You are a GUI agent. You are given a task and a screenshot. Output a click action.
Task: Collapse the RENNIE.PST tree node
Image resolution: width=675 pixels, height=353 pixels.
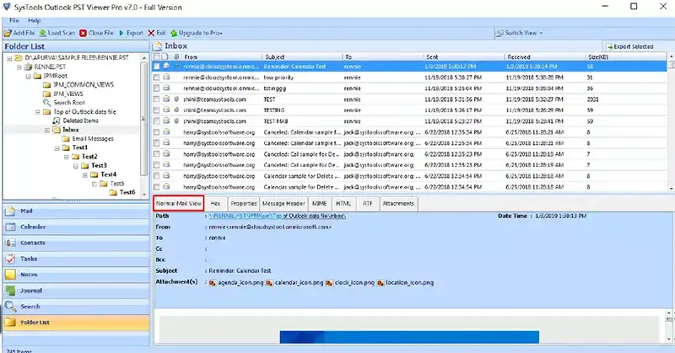click(x=19, y=67)
